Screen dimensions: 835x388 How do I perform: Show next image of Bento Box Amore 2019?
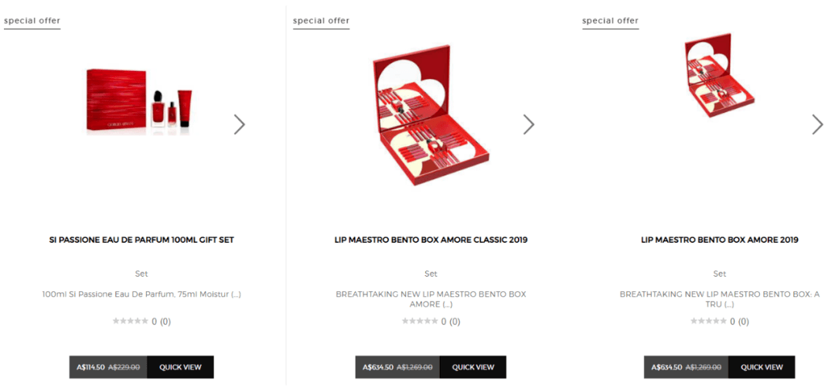click(x=817, y=124)
